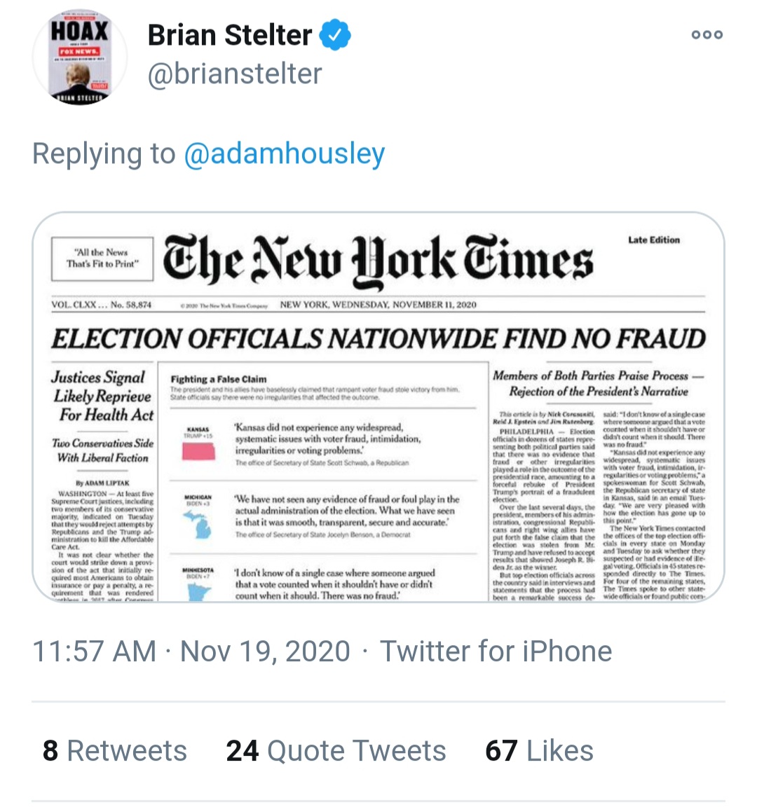
Task: View the 67 Likes list
Action: (x=539, y=750)
